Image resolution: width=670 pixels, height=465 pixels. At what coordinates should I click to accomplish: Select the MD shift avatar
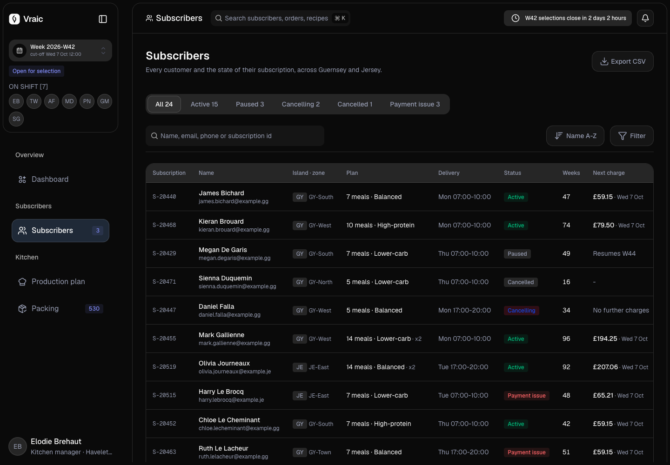coord(69,101)
